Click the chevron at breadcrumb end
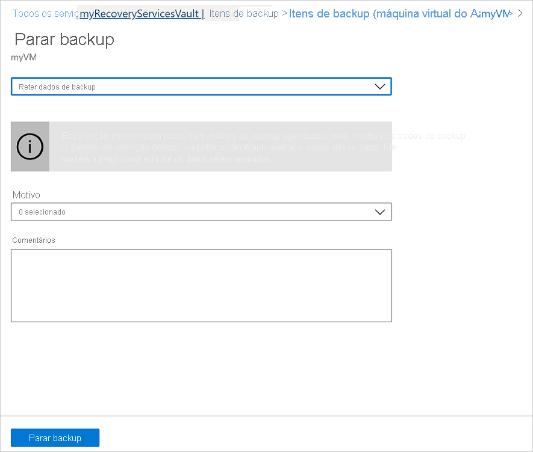Image resolution: width=533 pixels, height=452 pixels. point(520,13)
